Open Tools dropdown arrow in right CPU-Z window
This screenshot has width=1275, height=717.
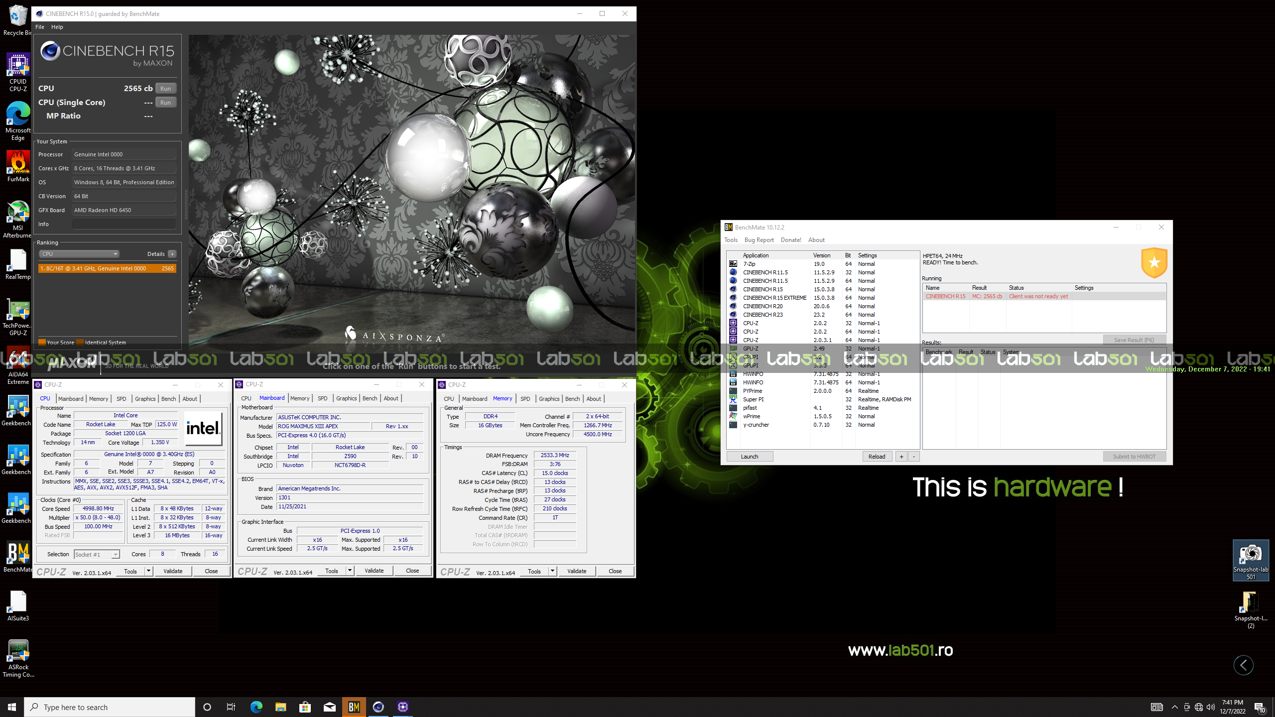pyautogui.click(x=552, y=571)
